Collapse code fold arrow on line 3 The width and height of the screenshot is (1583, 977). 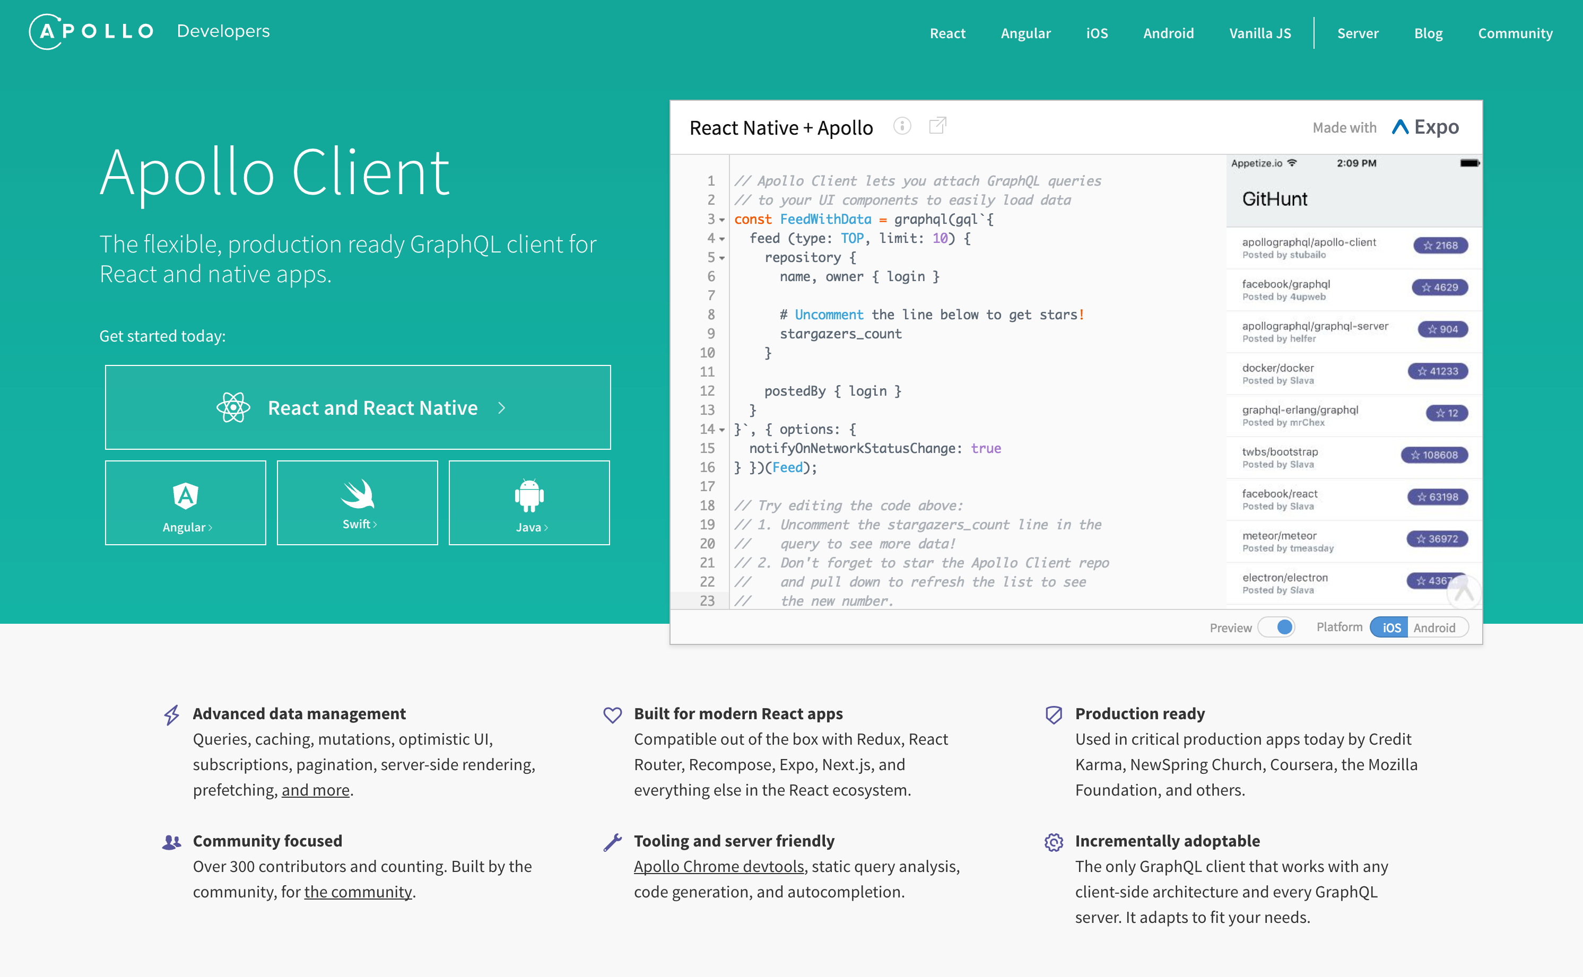(721, 220)
